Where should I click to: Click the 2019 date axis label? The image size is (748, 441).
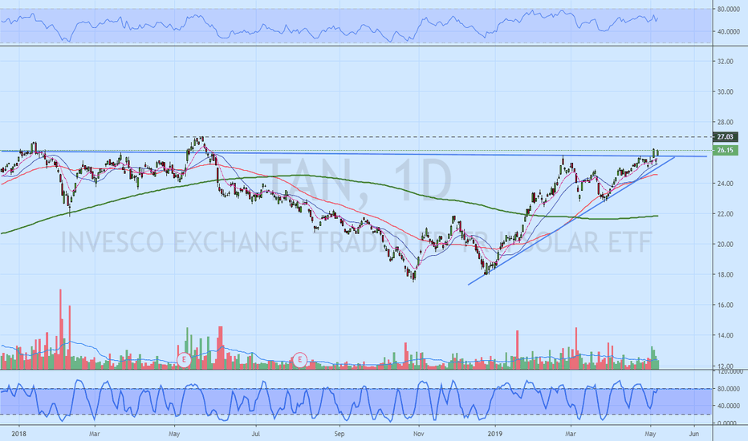[x=495, y=434]
